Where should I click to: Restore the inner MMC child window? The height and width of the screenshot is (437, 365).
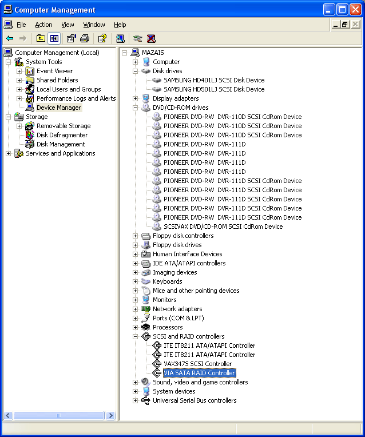pyautogui.click(x=345, y=25)
